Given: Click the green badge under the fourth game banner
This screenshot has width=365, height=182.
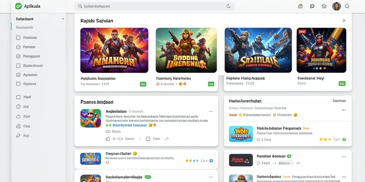Looking at the screenshot, I should pos(342,83).
